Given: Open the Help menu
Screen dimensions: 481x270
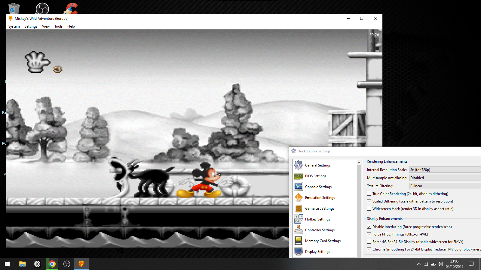Looking at the screenshot, I should coord(71,26).
